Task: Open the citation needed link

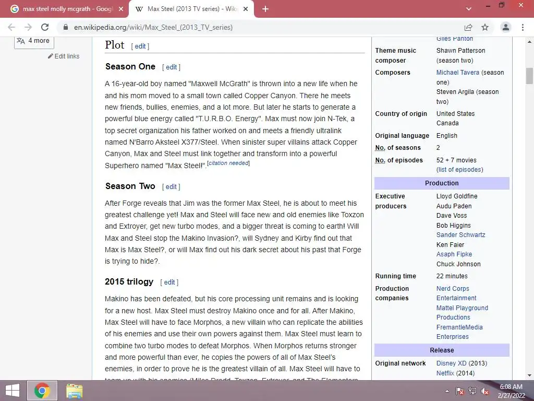Action: click(x=228, y=163)
